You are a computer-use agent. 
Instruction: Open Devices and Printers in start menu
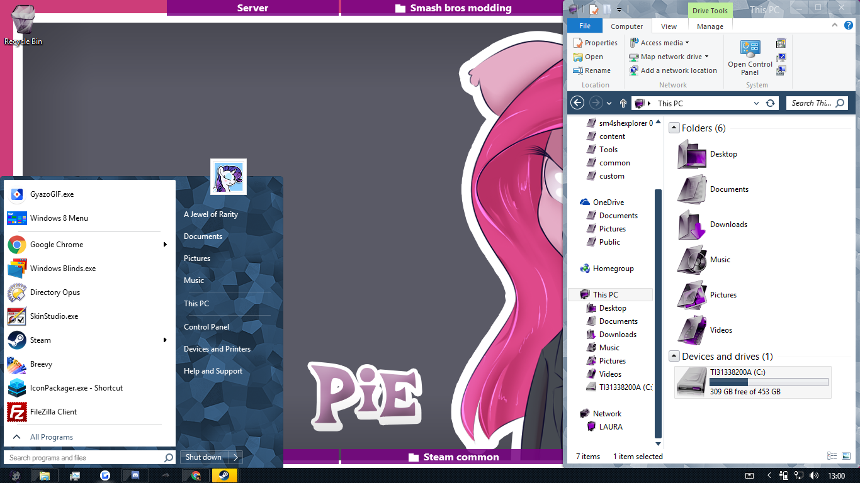point(217,349)
